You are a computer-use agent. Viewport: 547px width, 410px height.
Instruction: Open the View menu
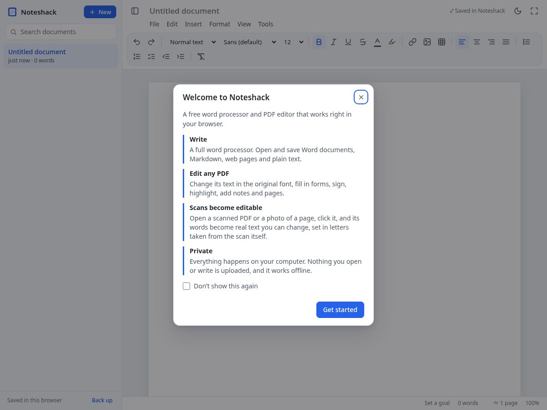tap(244, 24)
